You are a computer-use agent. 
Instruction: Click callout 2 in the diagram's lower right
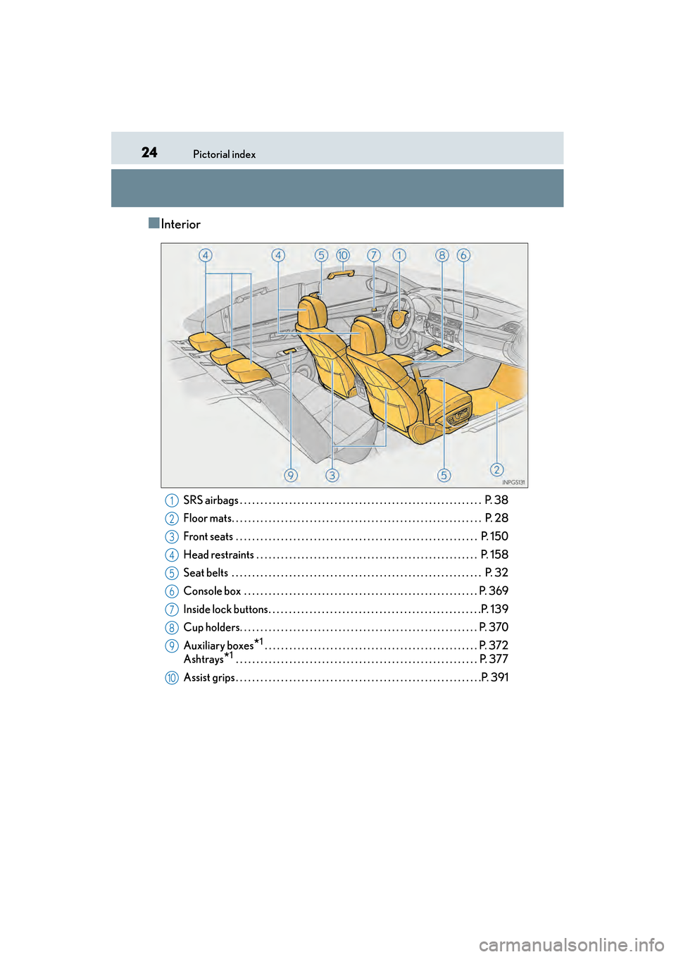click(x=497, y=469)
